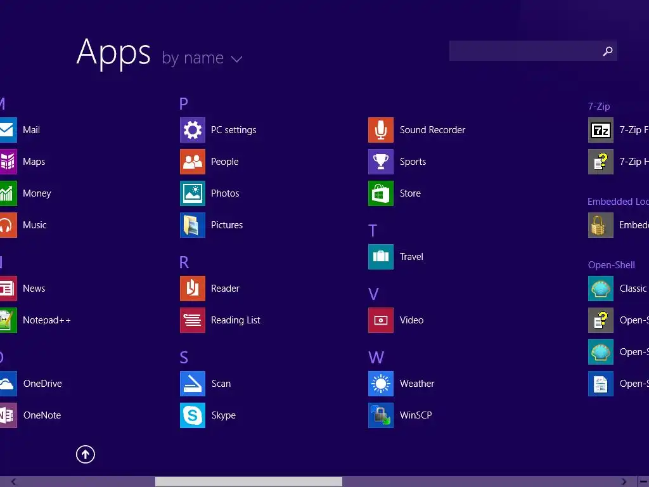649x487 pixels.
Task: Open the Skype icon
Action: [x=193, y=415]
